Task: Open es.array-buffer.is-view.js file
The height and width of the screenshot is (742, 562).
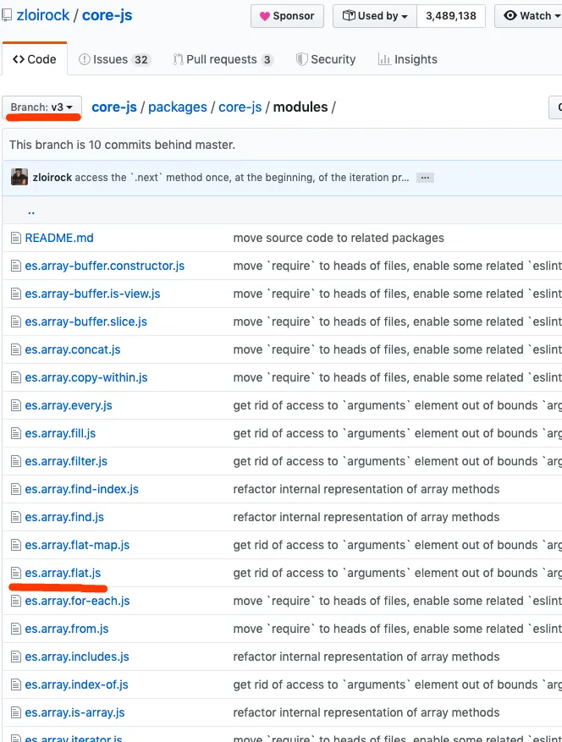Action: point(92,294)
